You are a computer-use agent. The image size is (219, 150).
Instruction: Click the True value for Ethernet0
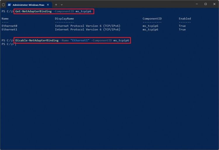pos(182,26)
